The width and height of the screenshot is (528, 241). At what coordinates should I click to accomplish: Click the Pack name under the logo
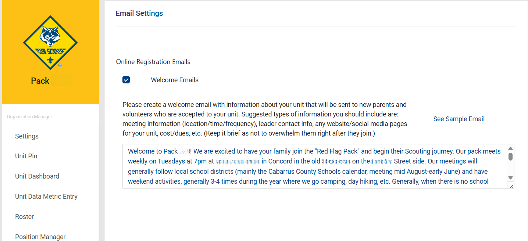(50, 81)
